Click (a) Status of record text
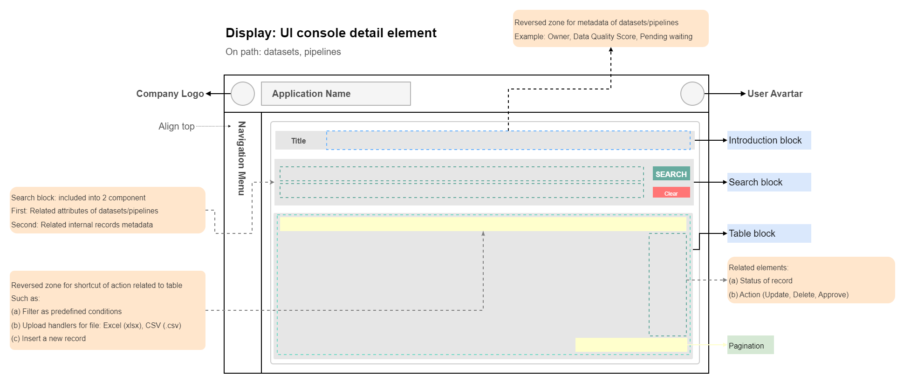 [x=760, y=280]
